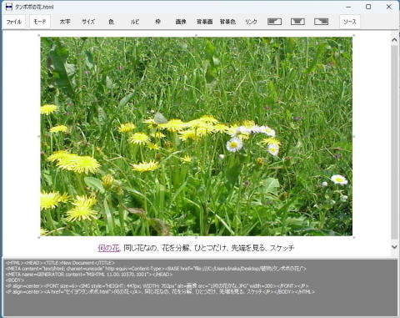Follow the 何の花 hyperlink
The image size is (400, 318).
pyautogui.click(x=108, y=248)
